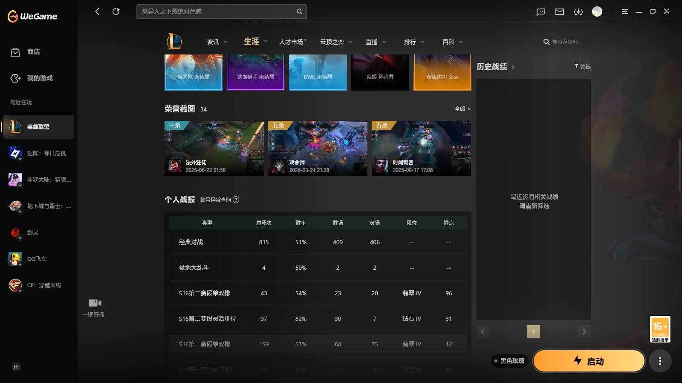Click the 一键开播 camera icon
The width and height of the screenshot is (682, 383).
(x=95, y=303)
